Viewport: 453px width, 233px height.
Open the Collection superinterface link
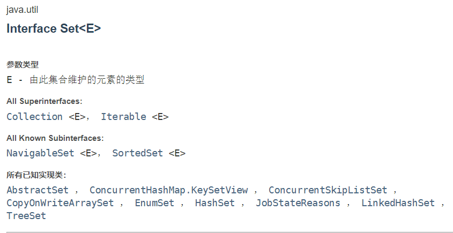tap(34, 117)
